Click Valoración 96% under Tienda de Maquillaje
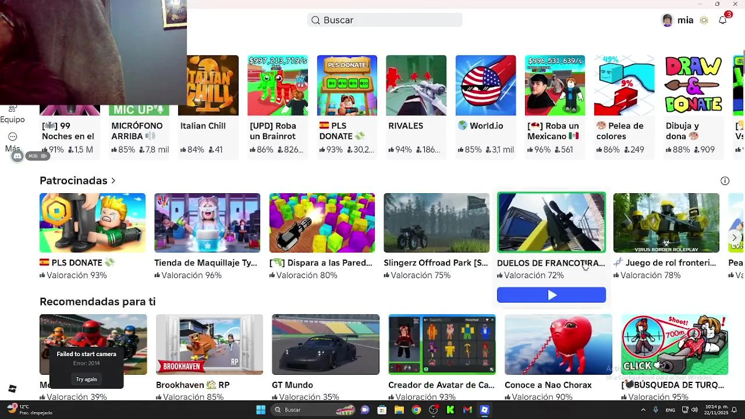The height and width of the screenshot is (419, 745). [188, 275]
